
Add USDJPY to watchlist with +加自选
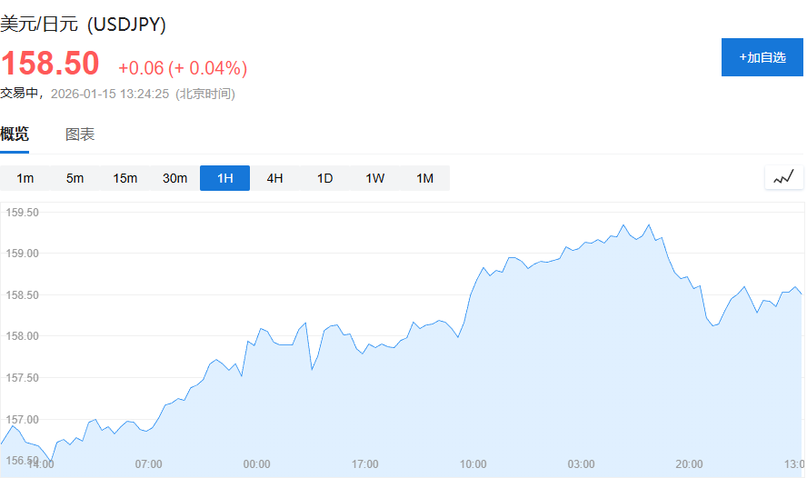(x=762, y=57)
